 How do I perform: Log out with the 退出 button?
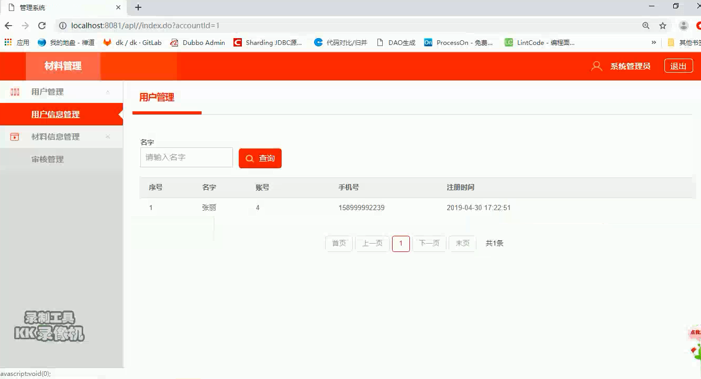point(678,66)
